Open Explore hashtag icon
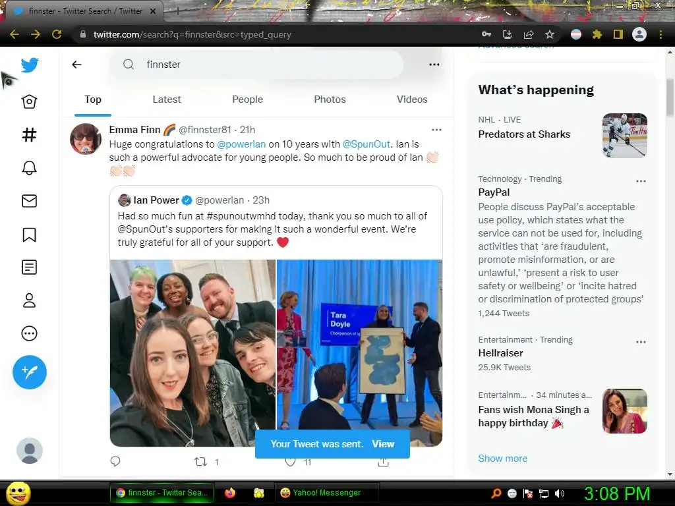This screenshot has width=675, height=506. 29,135
